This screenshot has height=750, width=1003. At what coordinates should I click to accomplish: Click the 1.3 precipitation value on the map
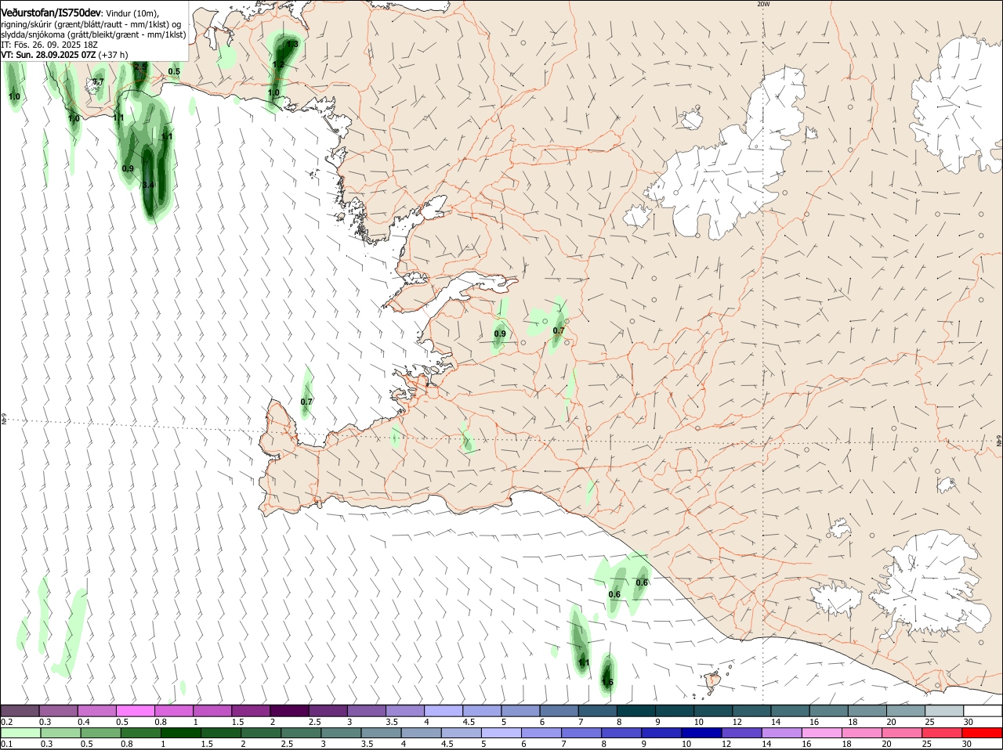(292, 45)
